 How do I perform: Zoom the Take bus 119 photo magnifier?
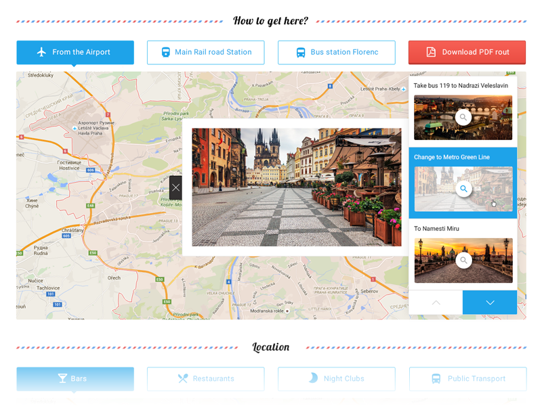pos(463,117)
